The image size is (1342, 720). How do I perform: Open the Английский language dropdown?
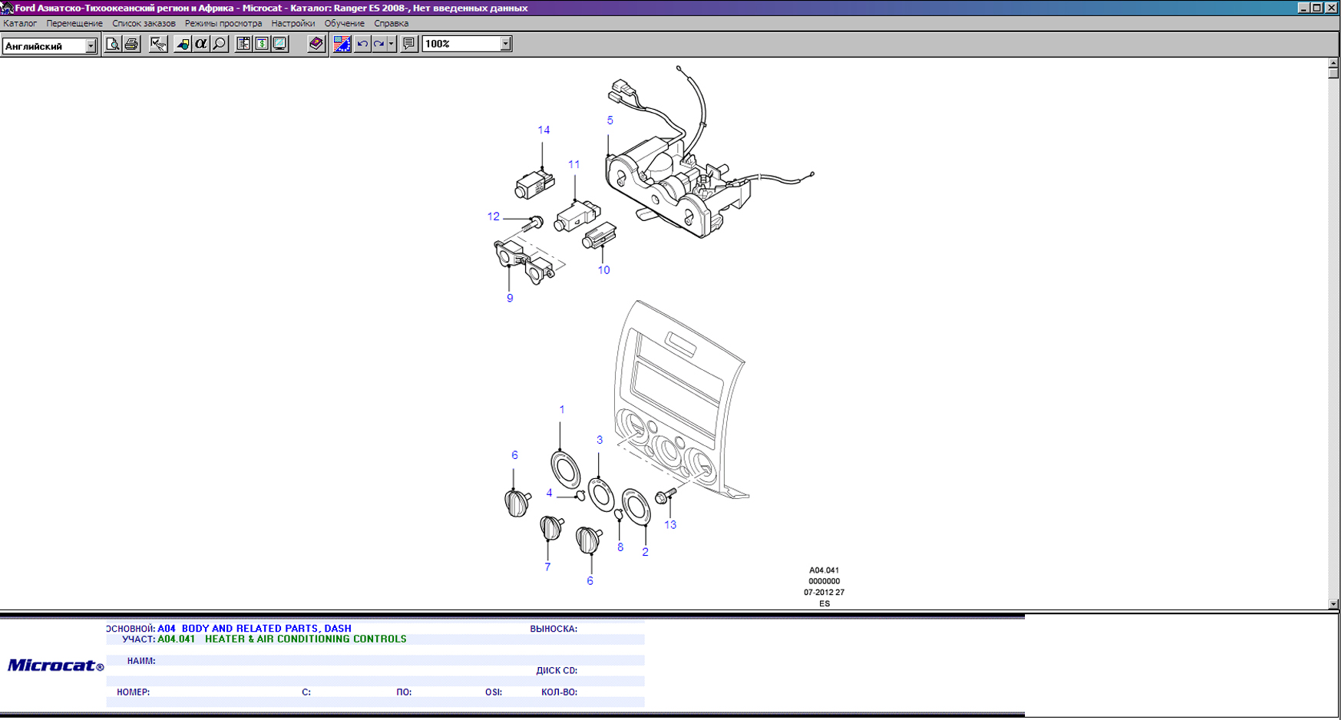coord(91,46)
